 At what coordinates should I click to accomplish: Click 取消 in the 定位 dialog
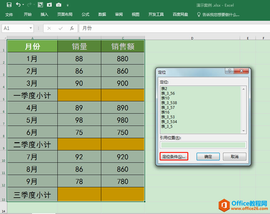pos(235,156)
